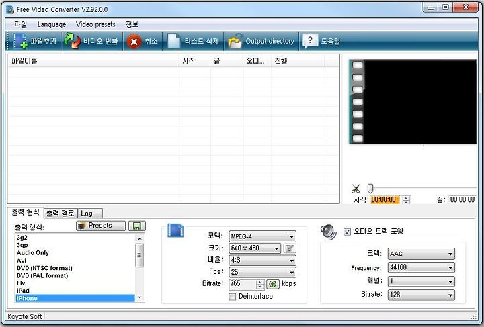Open the 파일 menu
Viewport: 484px width, 327px height.
[21, 24]
